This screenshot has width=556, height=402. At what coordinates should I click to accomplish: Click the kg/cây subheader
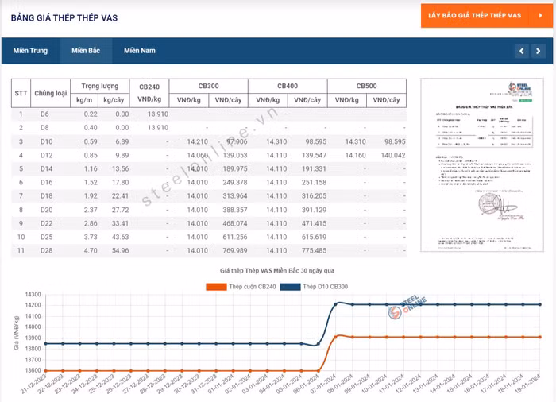point(114,100)
